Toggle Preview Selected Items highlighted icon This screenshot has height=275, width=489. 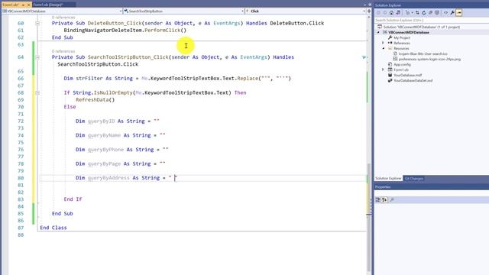(458, 13)
